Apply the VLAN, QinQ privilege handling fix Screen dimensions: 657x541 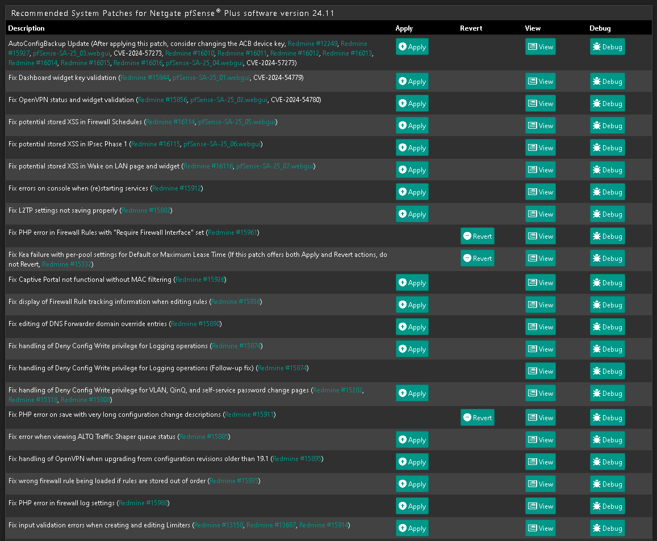coord(412,394)
